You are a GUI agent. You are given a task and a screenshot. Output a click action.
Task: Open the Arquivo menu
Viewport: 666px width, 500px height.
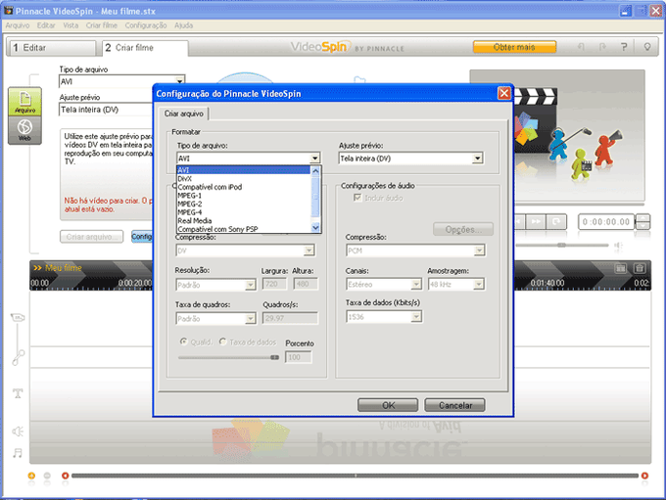pyautogui.click(x=18, y=25)
